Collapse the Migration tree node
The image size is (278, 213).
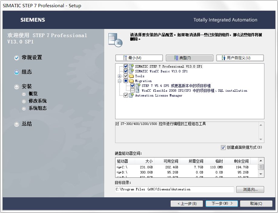[119, 81]
